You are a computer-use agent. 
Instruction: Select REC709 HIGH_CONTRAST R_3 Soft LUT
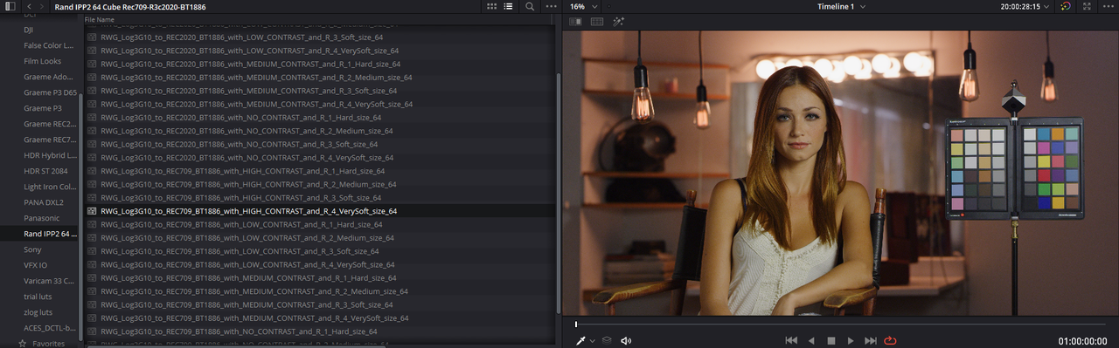pyautogui.click(x=320, y=198)
